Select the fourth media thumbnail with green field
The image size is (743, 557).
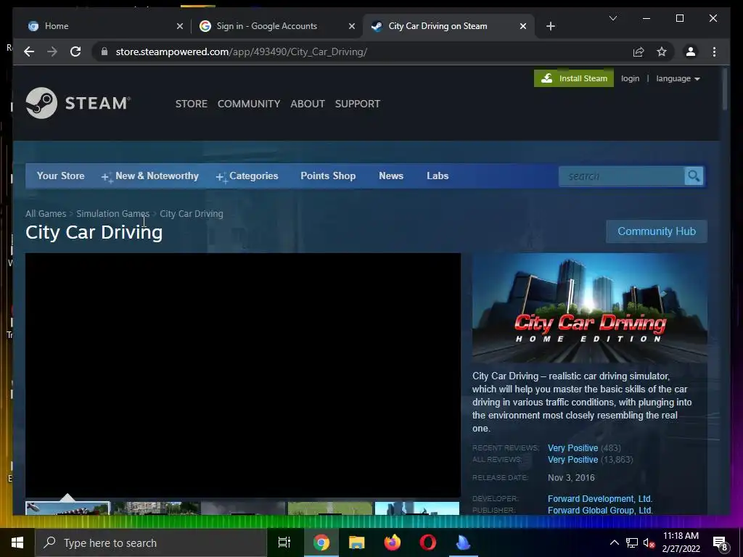click(330, 508)
